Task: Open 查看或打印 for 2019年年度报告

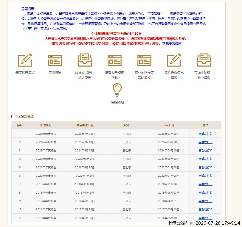Action: [205, 184]
